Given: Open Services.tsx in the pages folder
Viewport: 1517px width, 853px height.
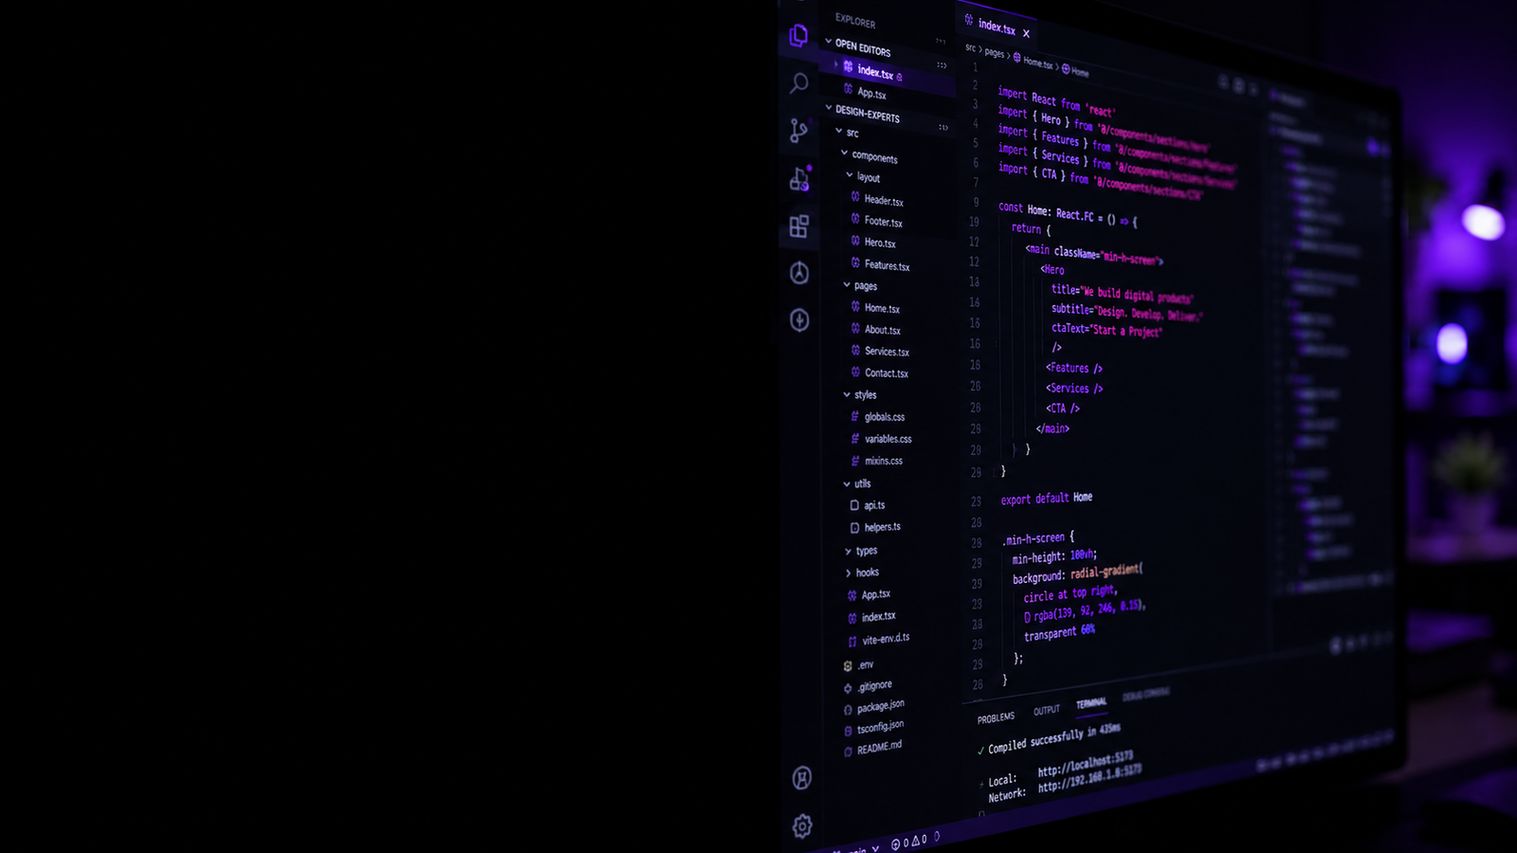Looking at the screenshot, I should pos(886,352).
